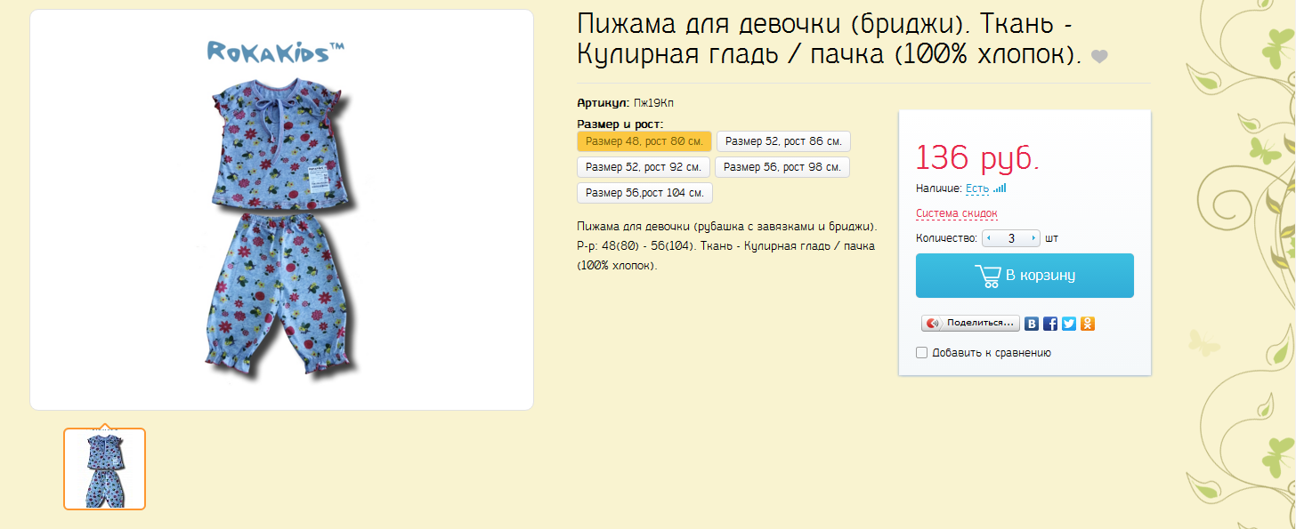Select size 'Размер 48, рост 80 см.'
The height and width of the screenshot is (529, 1296).
pos(644,141)
